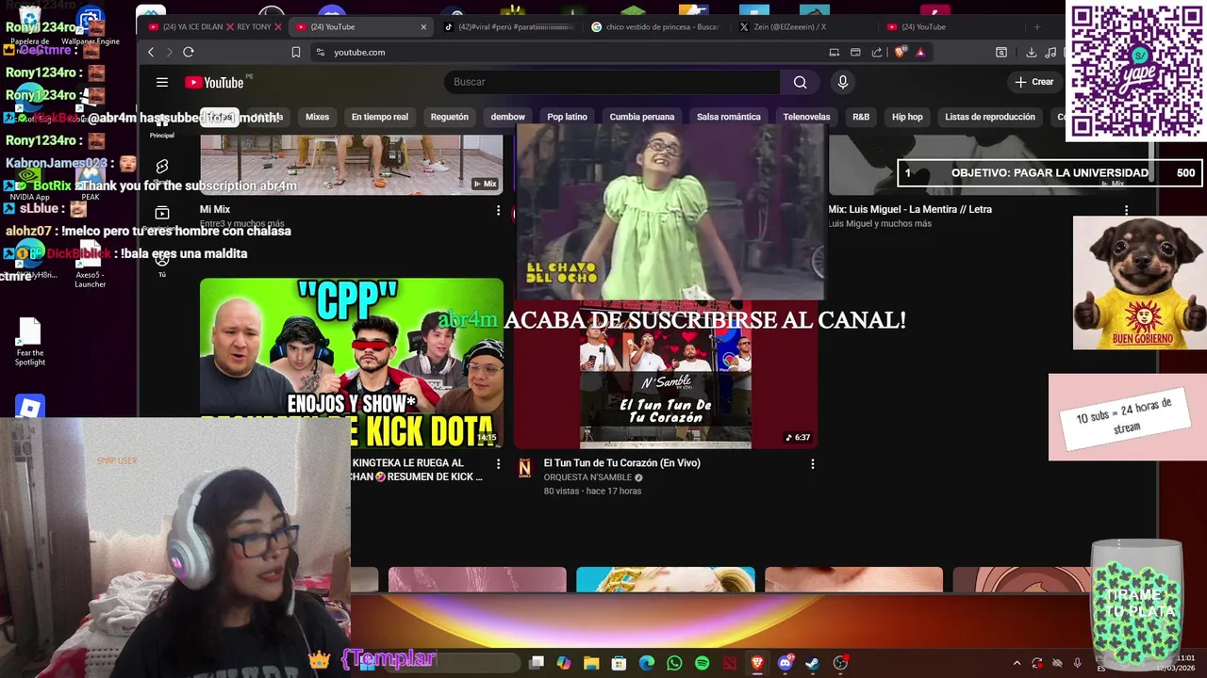Click the N'Samble channel avatar
Viewport: 1207px width, 678px height.
click(x=524, y=467)
